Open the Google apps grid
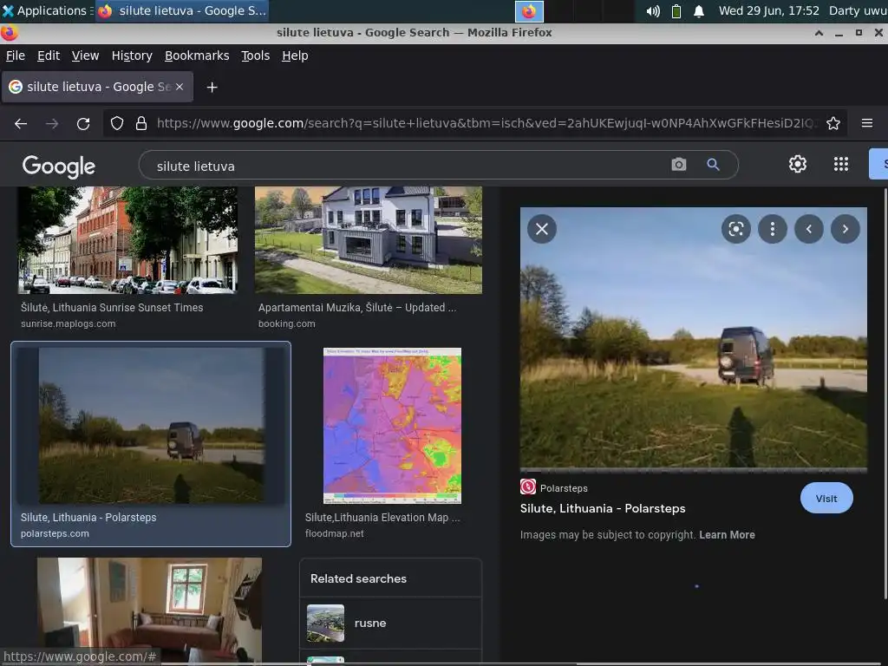Viewport: 888px width, 666px height. click(x=841, y=164)
